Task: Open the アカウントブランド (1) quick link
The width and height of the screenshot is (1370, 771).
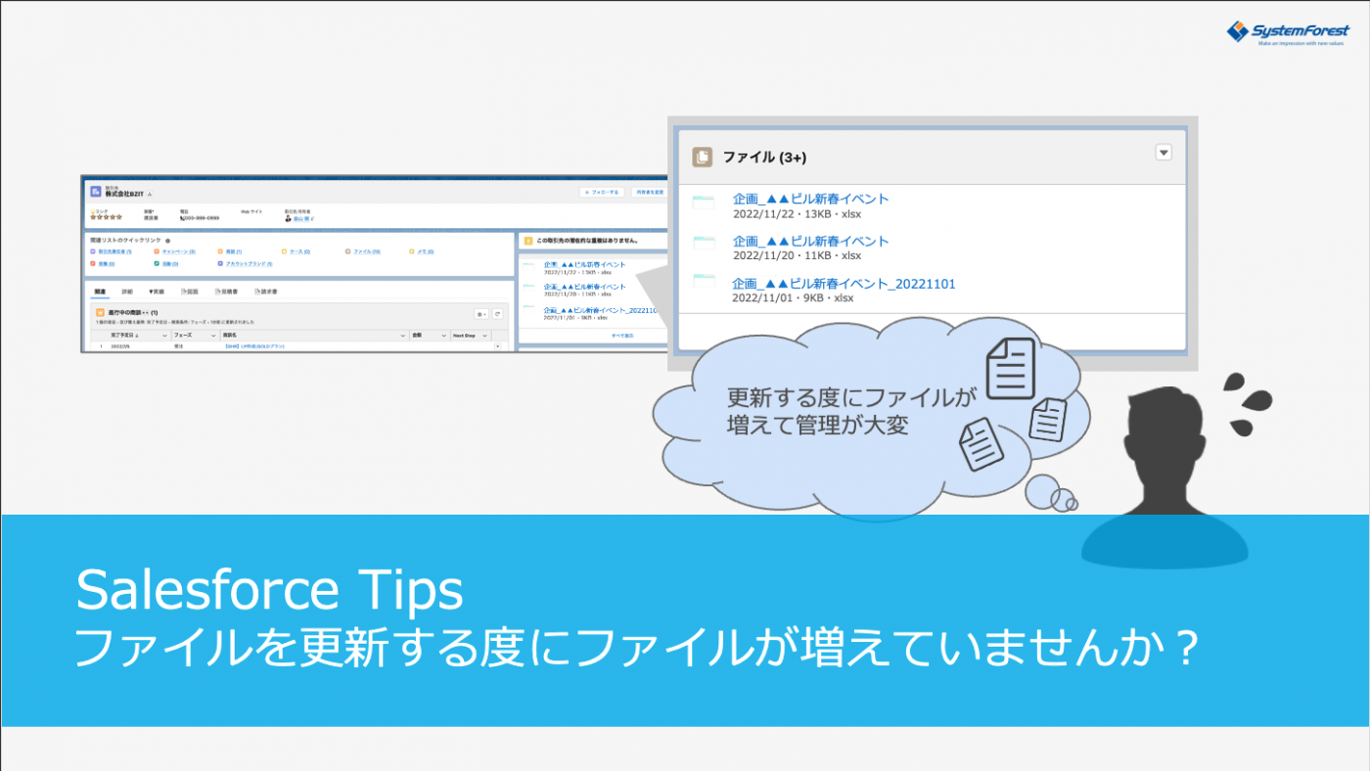Action: click(x=249, y=264)
